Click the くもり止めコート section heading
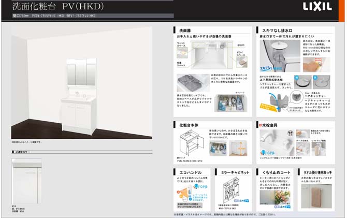 click(x=276, y=172)
